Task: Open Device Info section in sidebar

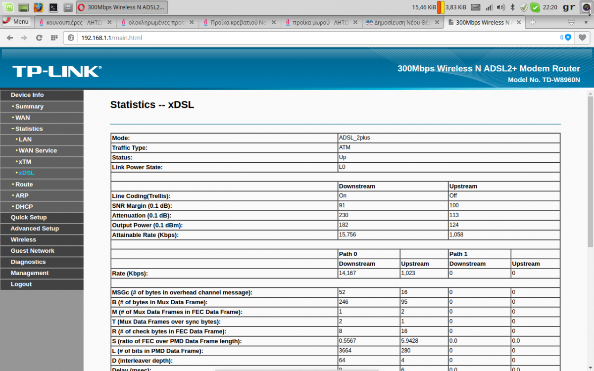Action: coord(42,95)
